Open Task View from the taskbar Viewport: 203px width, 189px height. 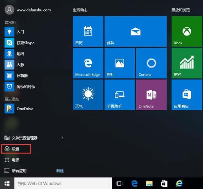[x=119, y=183]
